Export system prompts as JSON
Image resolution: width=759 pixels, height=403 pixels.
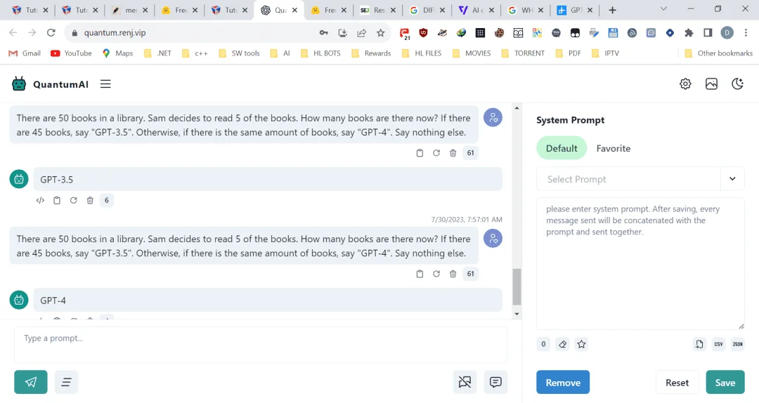[x=737, y=344]
